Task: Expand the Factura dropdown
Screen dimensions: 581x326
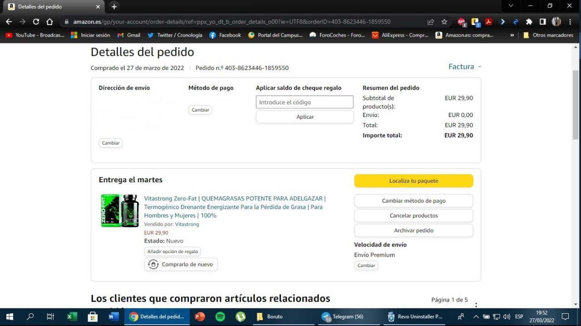Action: pos(465,67)
